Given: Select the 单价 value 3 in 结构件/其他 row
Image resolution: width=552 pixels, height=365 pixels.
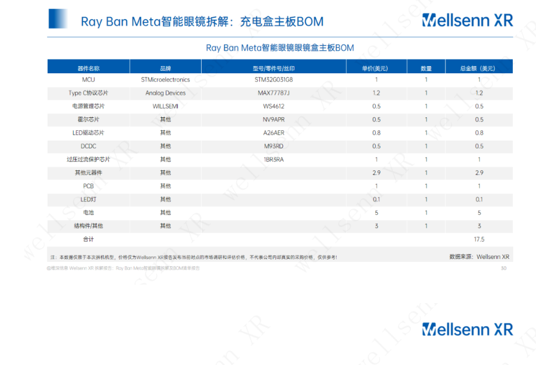Looking at the screenshot, I should pyautogui.click(x=377, y=226).
